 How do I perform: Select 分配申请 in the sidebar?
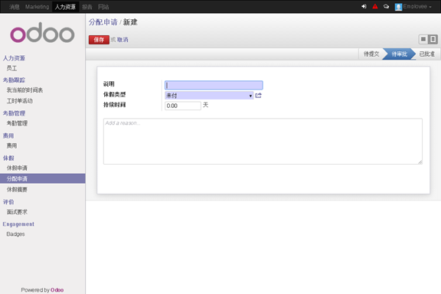pyautogui.click(x=42, y=178)
